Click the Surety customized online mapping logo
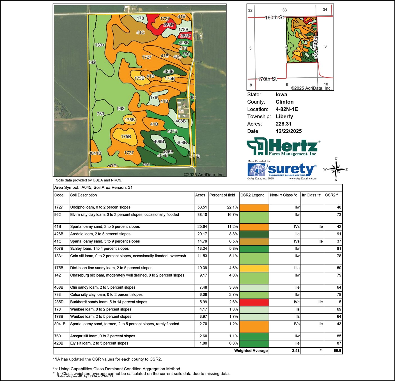Viewport: 395px width, 381px height. (x=282, y=170)
